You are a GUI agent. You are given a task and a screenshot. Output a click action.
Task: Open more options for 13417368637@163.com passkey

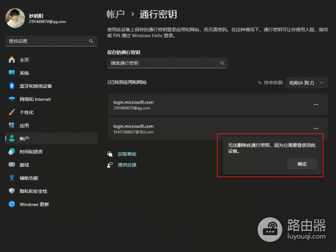tap(316, 128)
